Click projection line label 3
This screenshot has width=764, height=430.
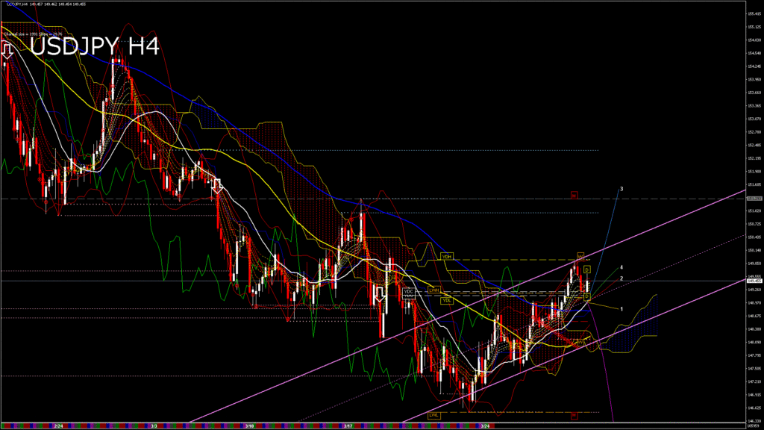(621, 189)
